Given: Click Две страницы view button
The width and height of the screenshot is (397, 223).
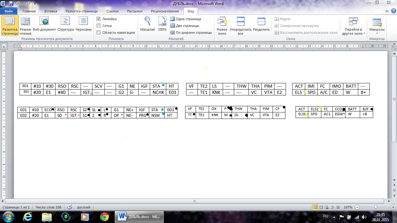Looking at the screenshot, I should [185, 26].
